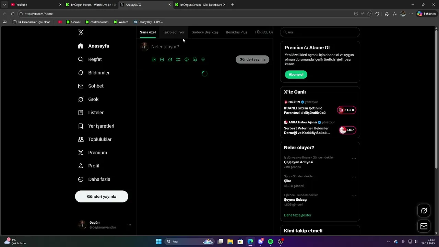Image resolution: width=439 pixels, height=247 pixels.
Task: Open Bildirimler in sidebar
Action: (94, 73)
